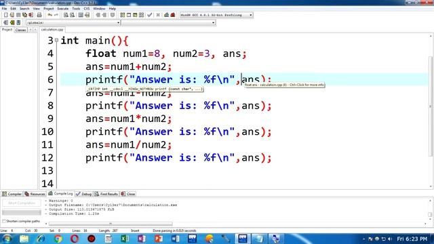434x244 pixels.
Task: Open the Find Results bottom tab
Action: click(x=106, y=194)
